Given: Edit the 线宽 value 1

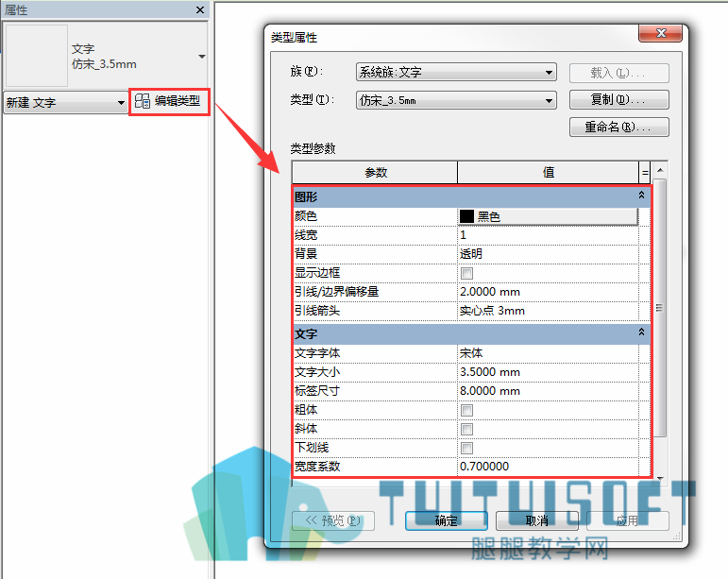Looking at the screenshot, I should 548,235.
